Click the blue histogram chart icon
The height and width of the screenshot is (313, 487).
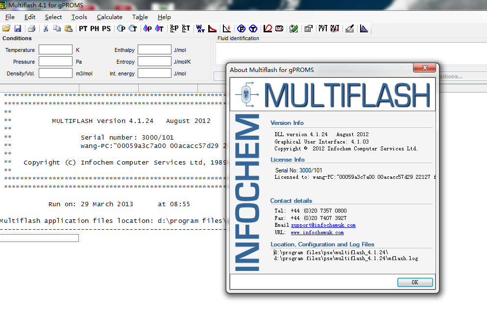point(364,28)
